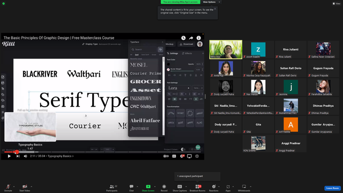Mute the video player volume

(x=25, y=156)
